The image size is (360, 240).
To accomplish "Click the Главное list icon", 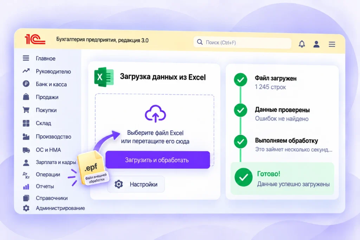I will pos(26,58).
